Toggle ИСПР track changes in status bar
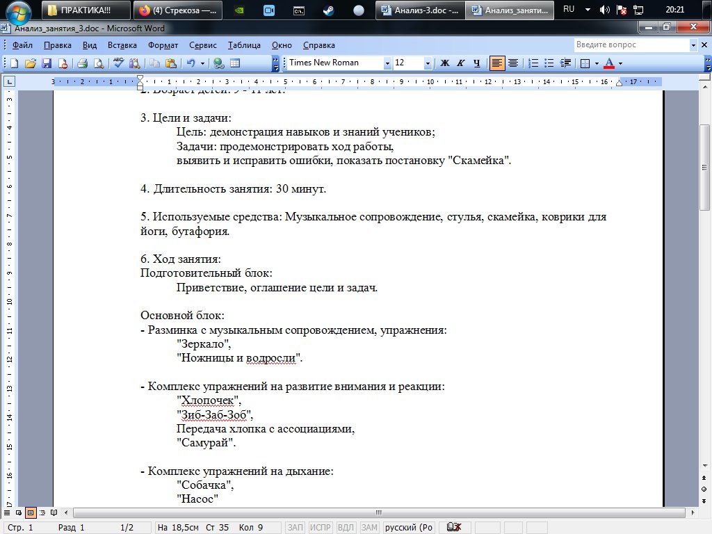 320,527
